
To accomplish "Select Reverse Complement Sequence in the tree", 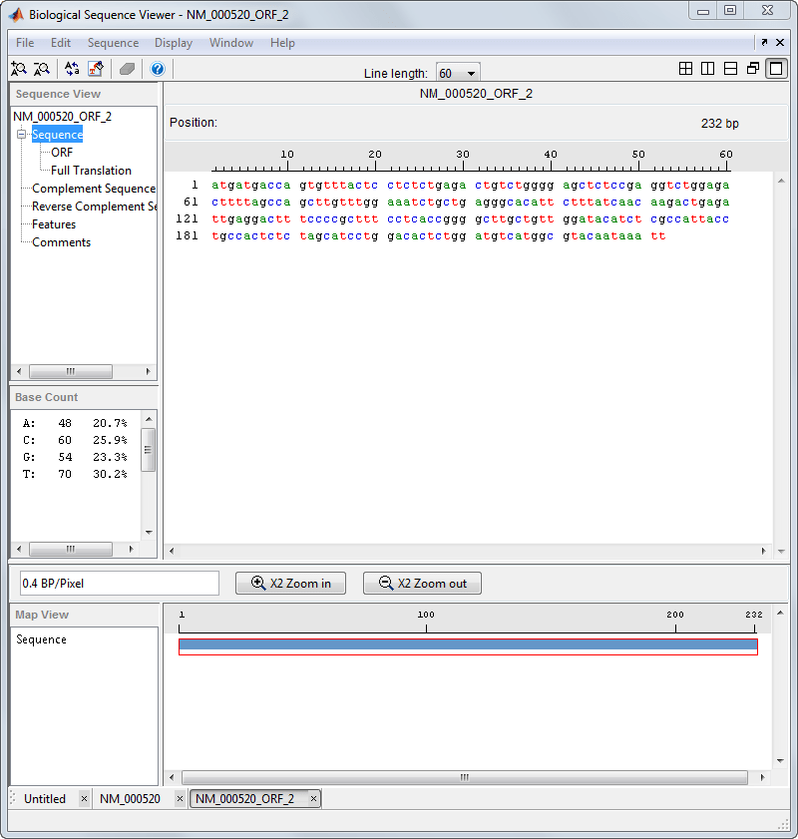I will [94, 207].
